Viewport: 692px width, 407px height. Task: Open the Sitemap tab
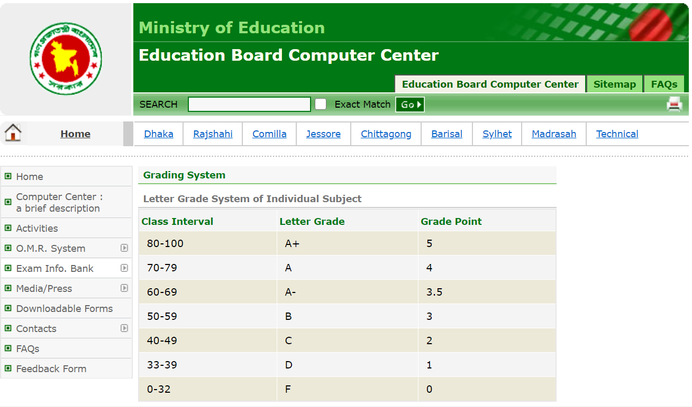pos(615,84)
